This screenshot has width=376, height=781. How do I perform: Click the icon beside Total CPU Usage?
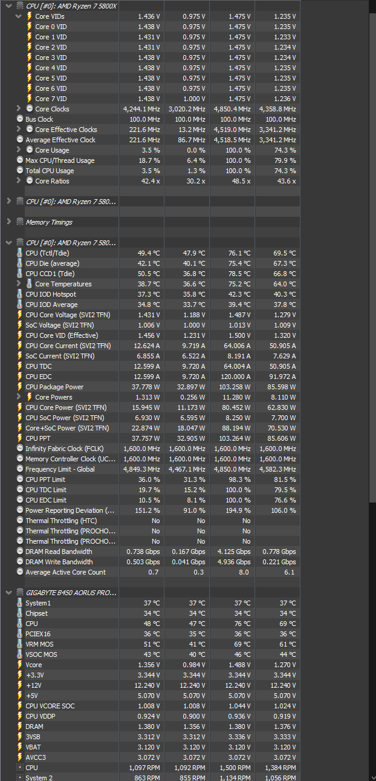point(20,171)
